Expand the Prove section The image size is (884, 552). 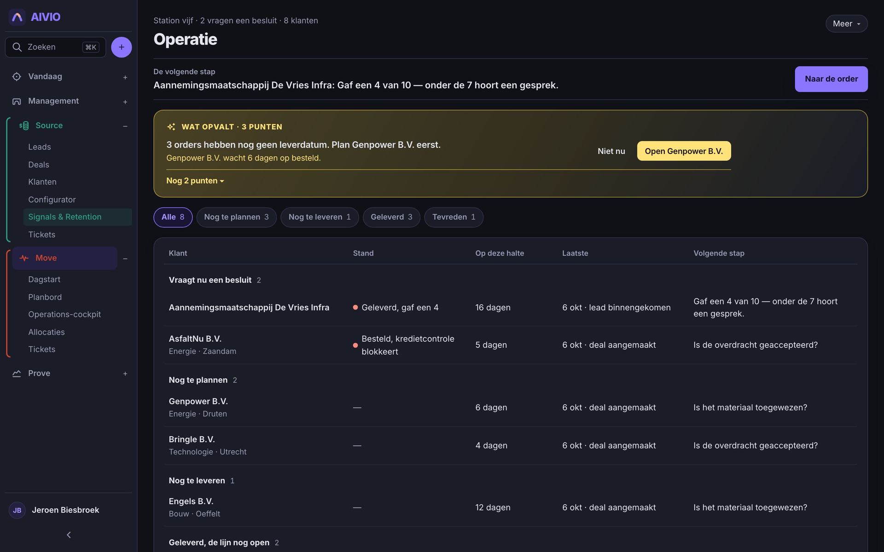coord(125,374)
